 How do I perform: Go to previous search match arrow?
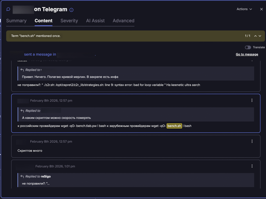[255, 36]
